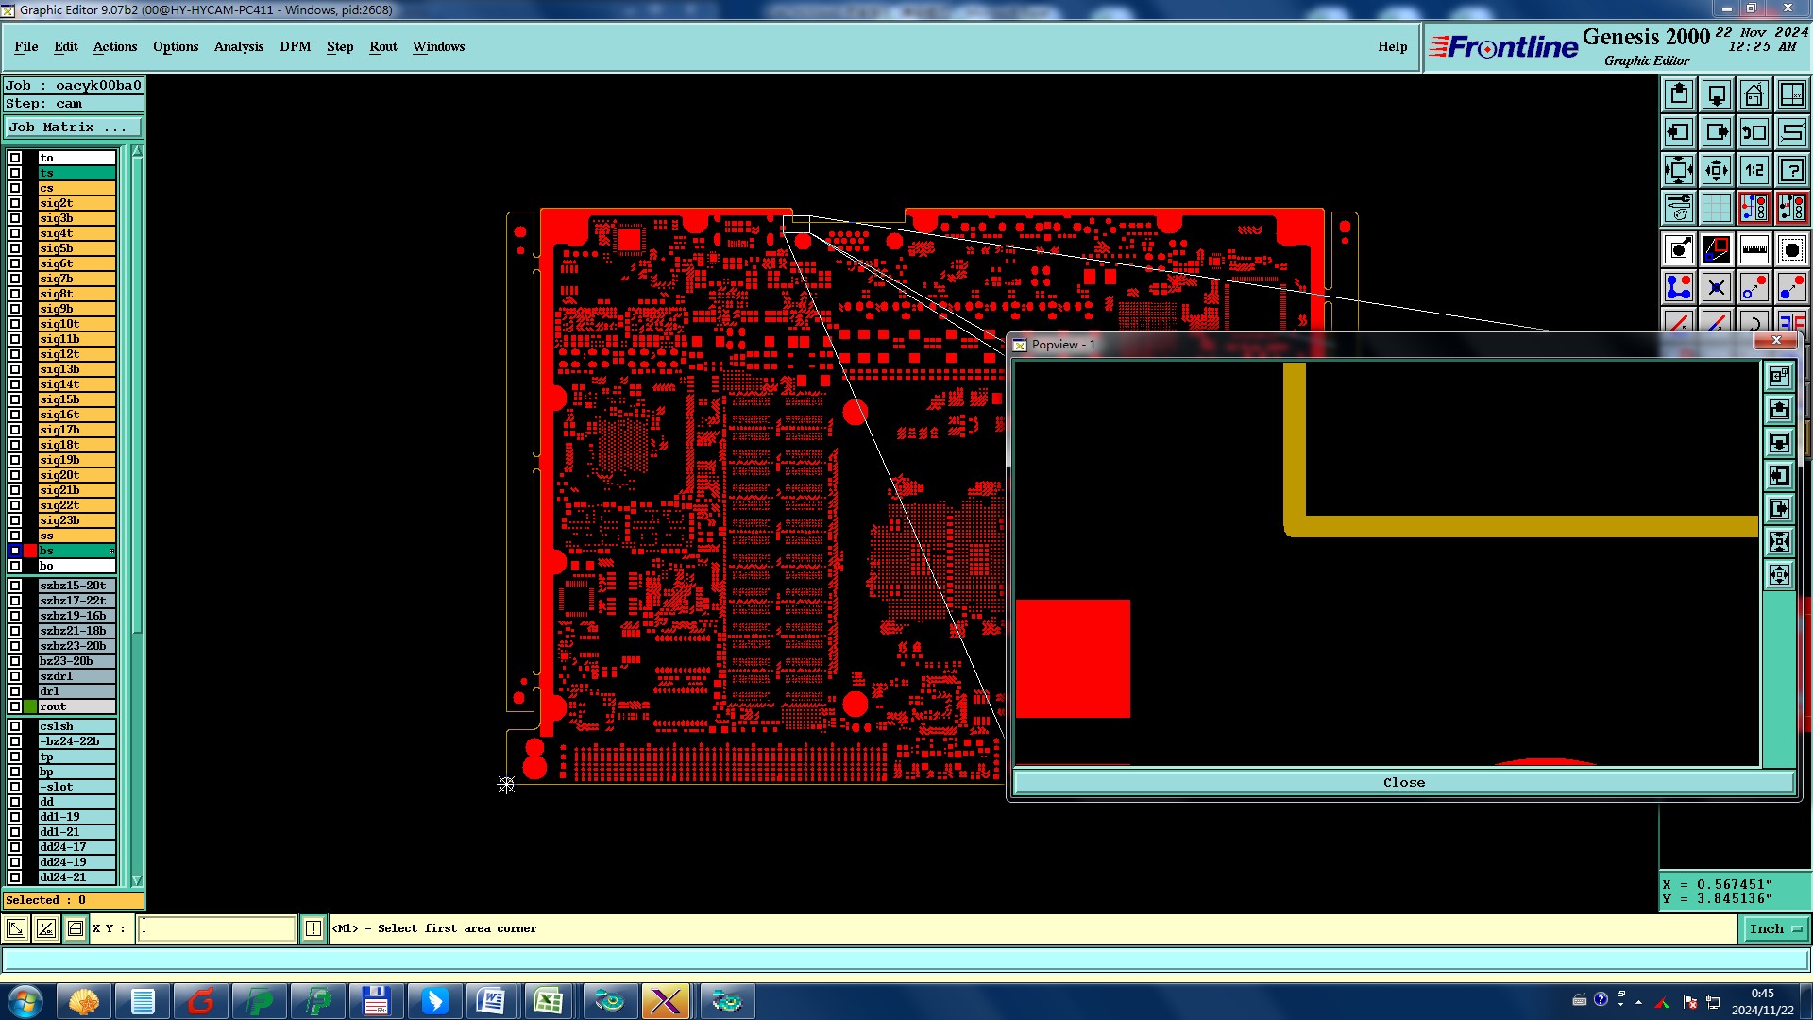Click the red color swatch of layer bs
1813x1020 pixels.
(30, 551)
